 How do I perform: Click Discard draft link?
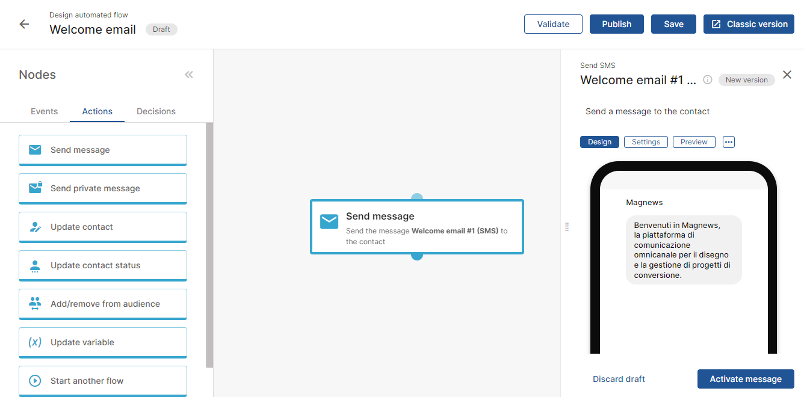tap(619, 379)
